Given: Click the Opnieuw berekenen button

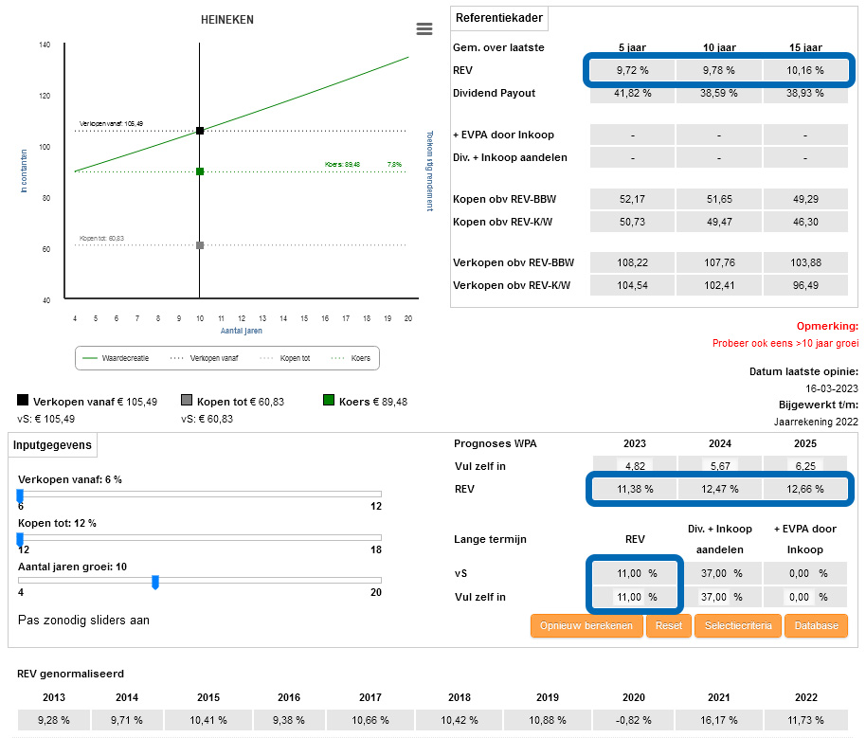Looking at the screenshot, I should (586, 625).
